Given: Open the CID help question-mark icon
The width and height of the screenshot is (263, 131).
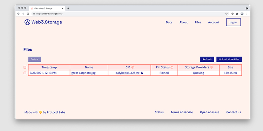Looking at the screenshot, I should tap(133, 67).
